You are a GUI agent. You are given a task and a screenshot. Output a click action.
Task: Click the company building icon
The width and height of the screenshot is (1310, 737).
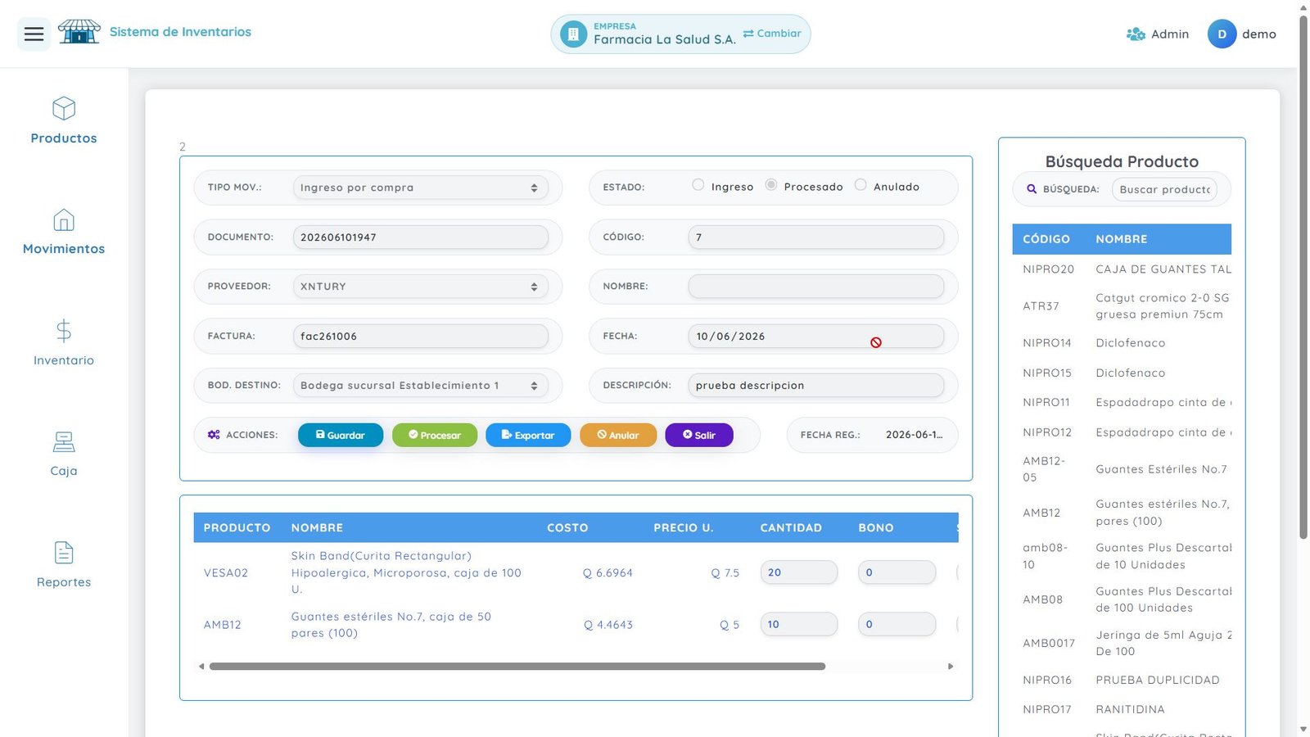573,34
